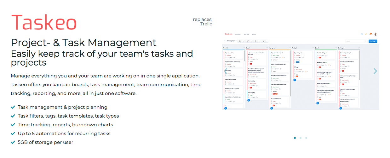Open the Bugs column options menu
The image size is (390, 158).
click(267, 48)
